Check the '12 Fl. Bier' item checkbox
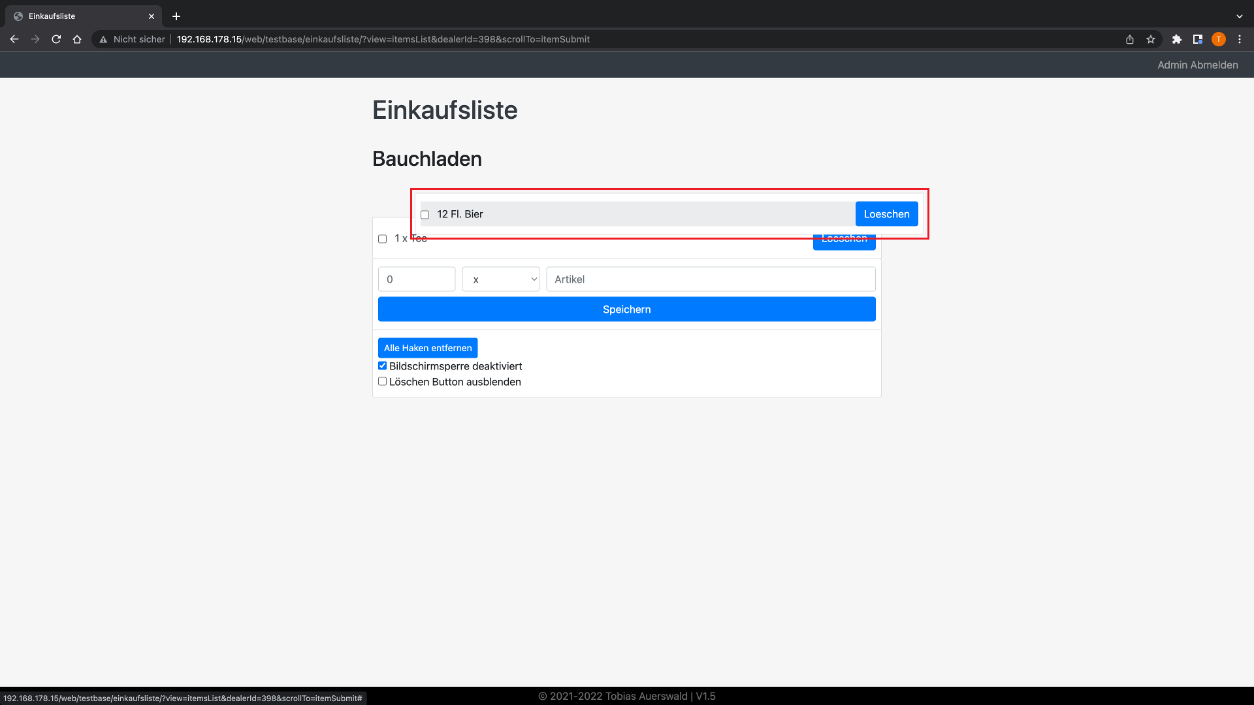The image size is (1254, 705). coord(424,213)
